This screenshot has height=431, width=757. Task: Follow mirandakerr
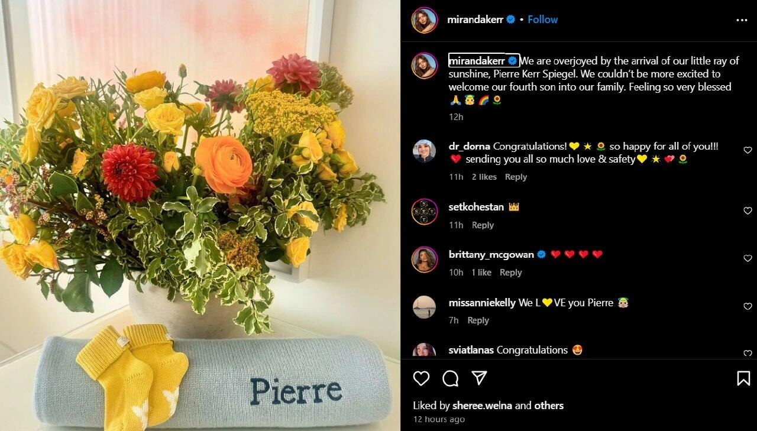tap(542, 20)
